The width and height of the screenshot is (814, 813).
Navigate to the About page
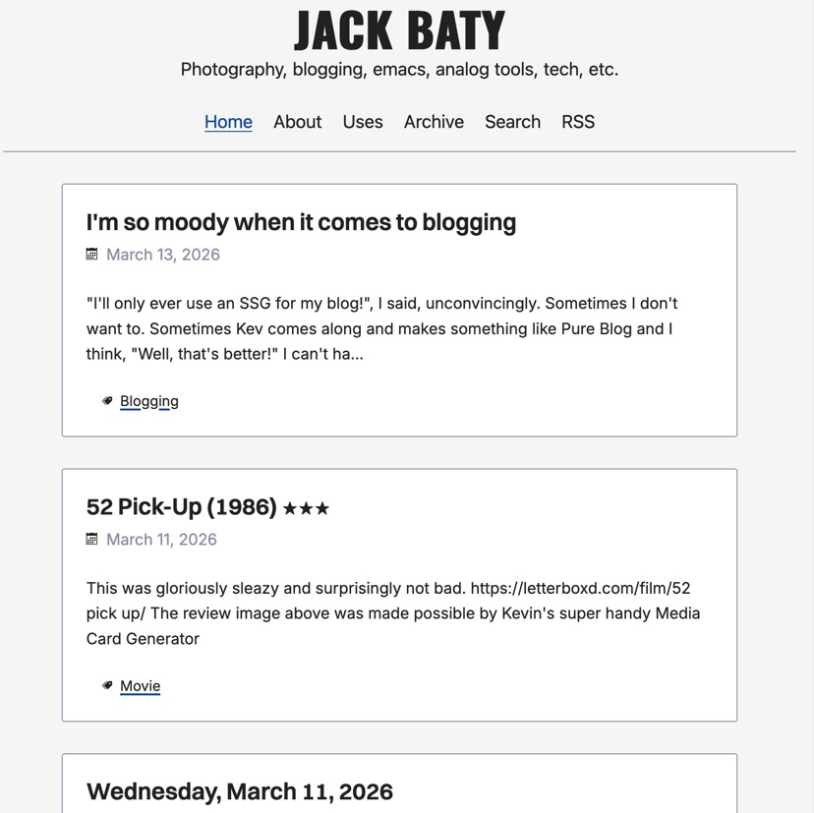[297, 122]
